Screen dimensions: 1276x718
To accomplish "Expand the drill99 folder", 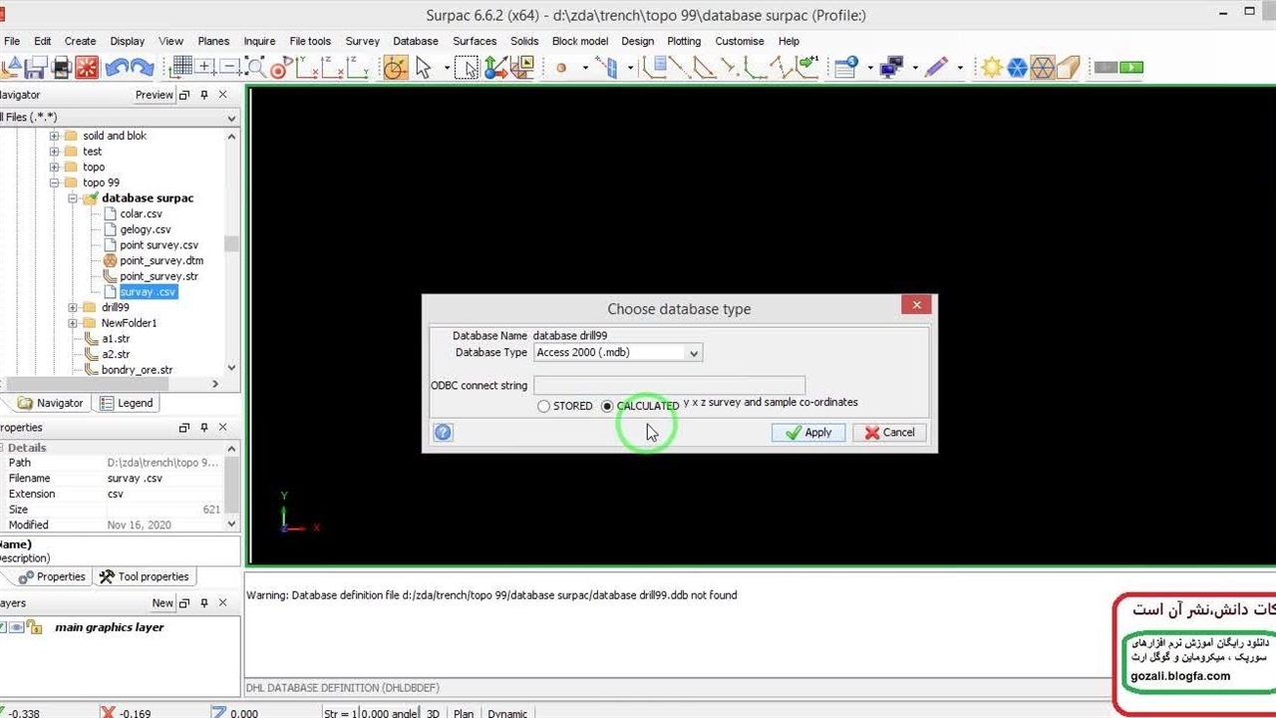I will tap(73, 307).
